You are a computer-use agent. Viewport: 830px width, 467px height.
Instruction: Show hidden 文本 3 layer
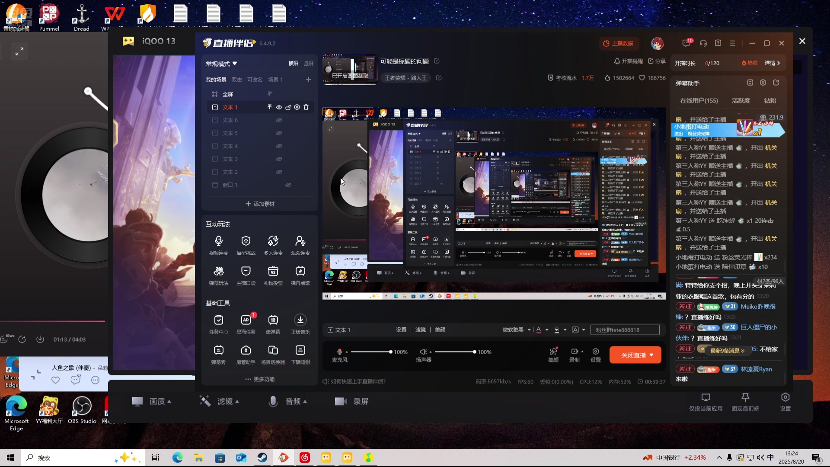[x=279, y=159]
